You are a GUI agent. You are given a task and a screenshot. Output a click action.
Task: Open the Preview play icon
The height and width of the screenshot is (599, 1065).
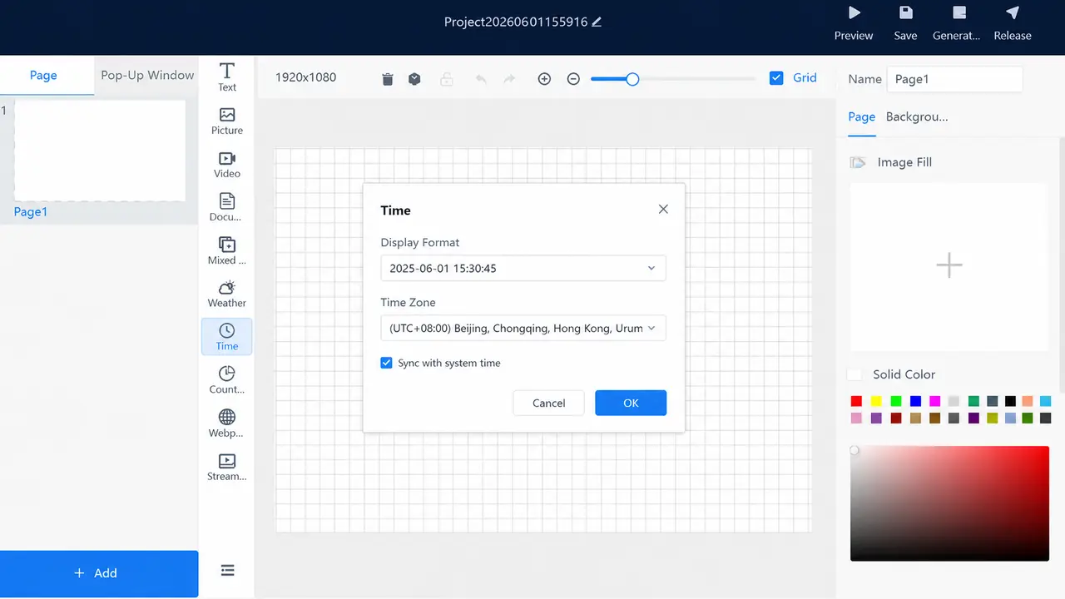pyautogui.click(x=854, y=12)
